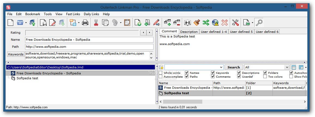Click the chain link icon
Viewport: 315px width, 117px height.
pos(115,23)
